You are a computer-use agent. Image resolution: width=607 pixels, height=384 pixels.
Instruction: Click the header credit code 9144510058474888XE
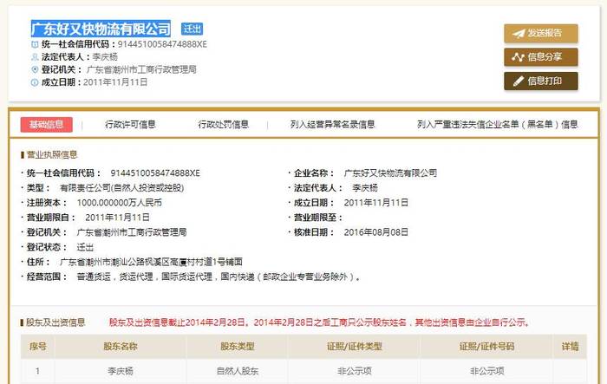point(162,44)
